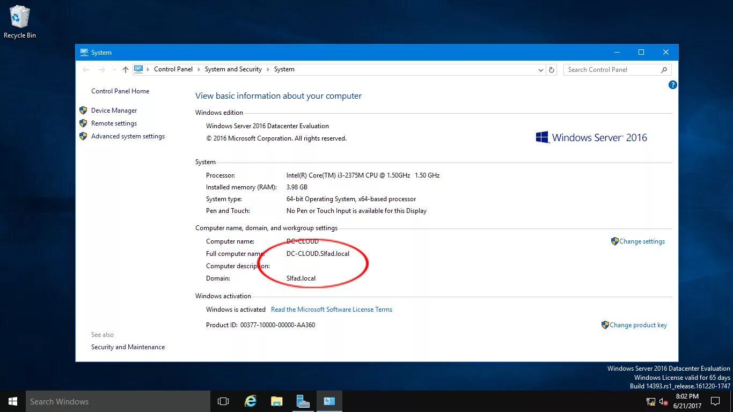Read the Microsoft Software License Terms

332,310
